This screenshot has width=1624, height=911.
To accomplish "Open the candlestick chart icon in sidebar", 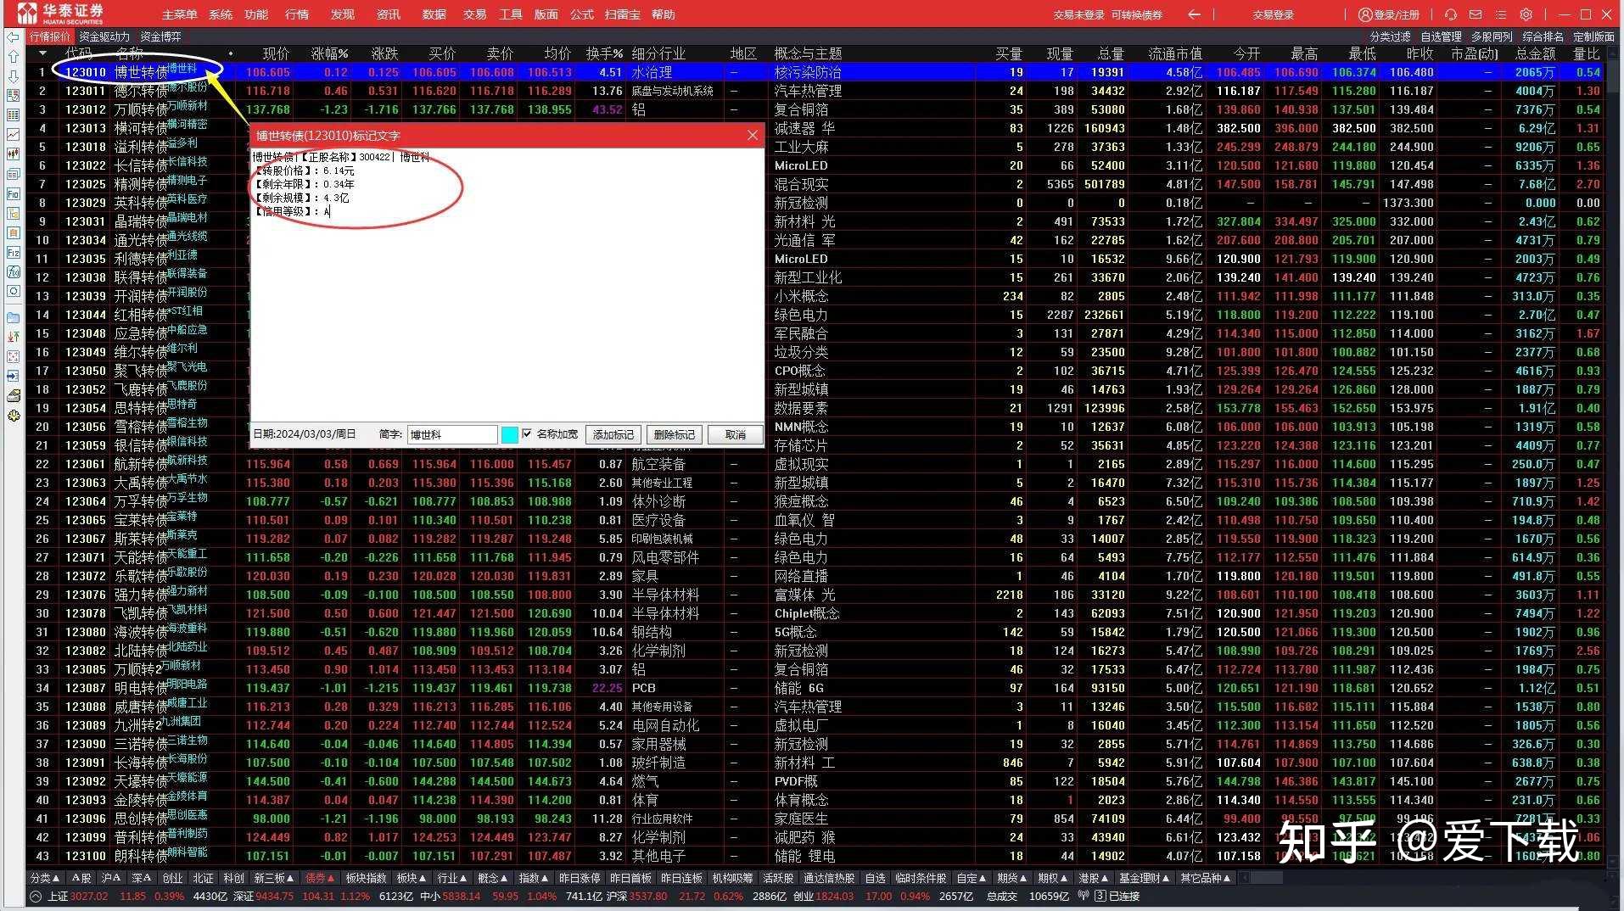I will pyautogui.click(x=13, y=154).
